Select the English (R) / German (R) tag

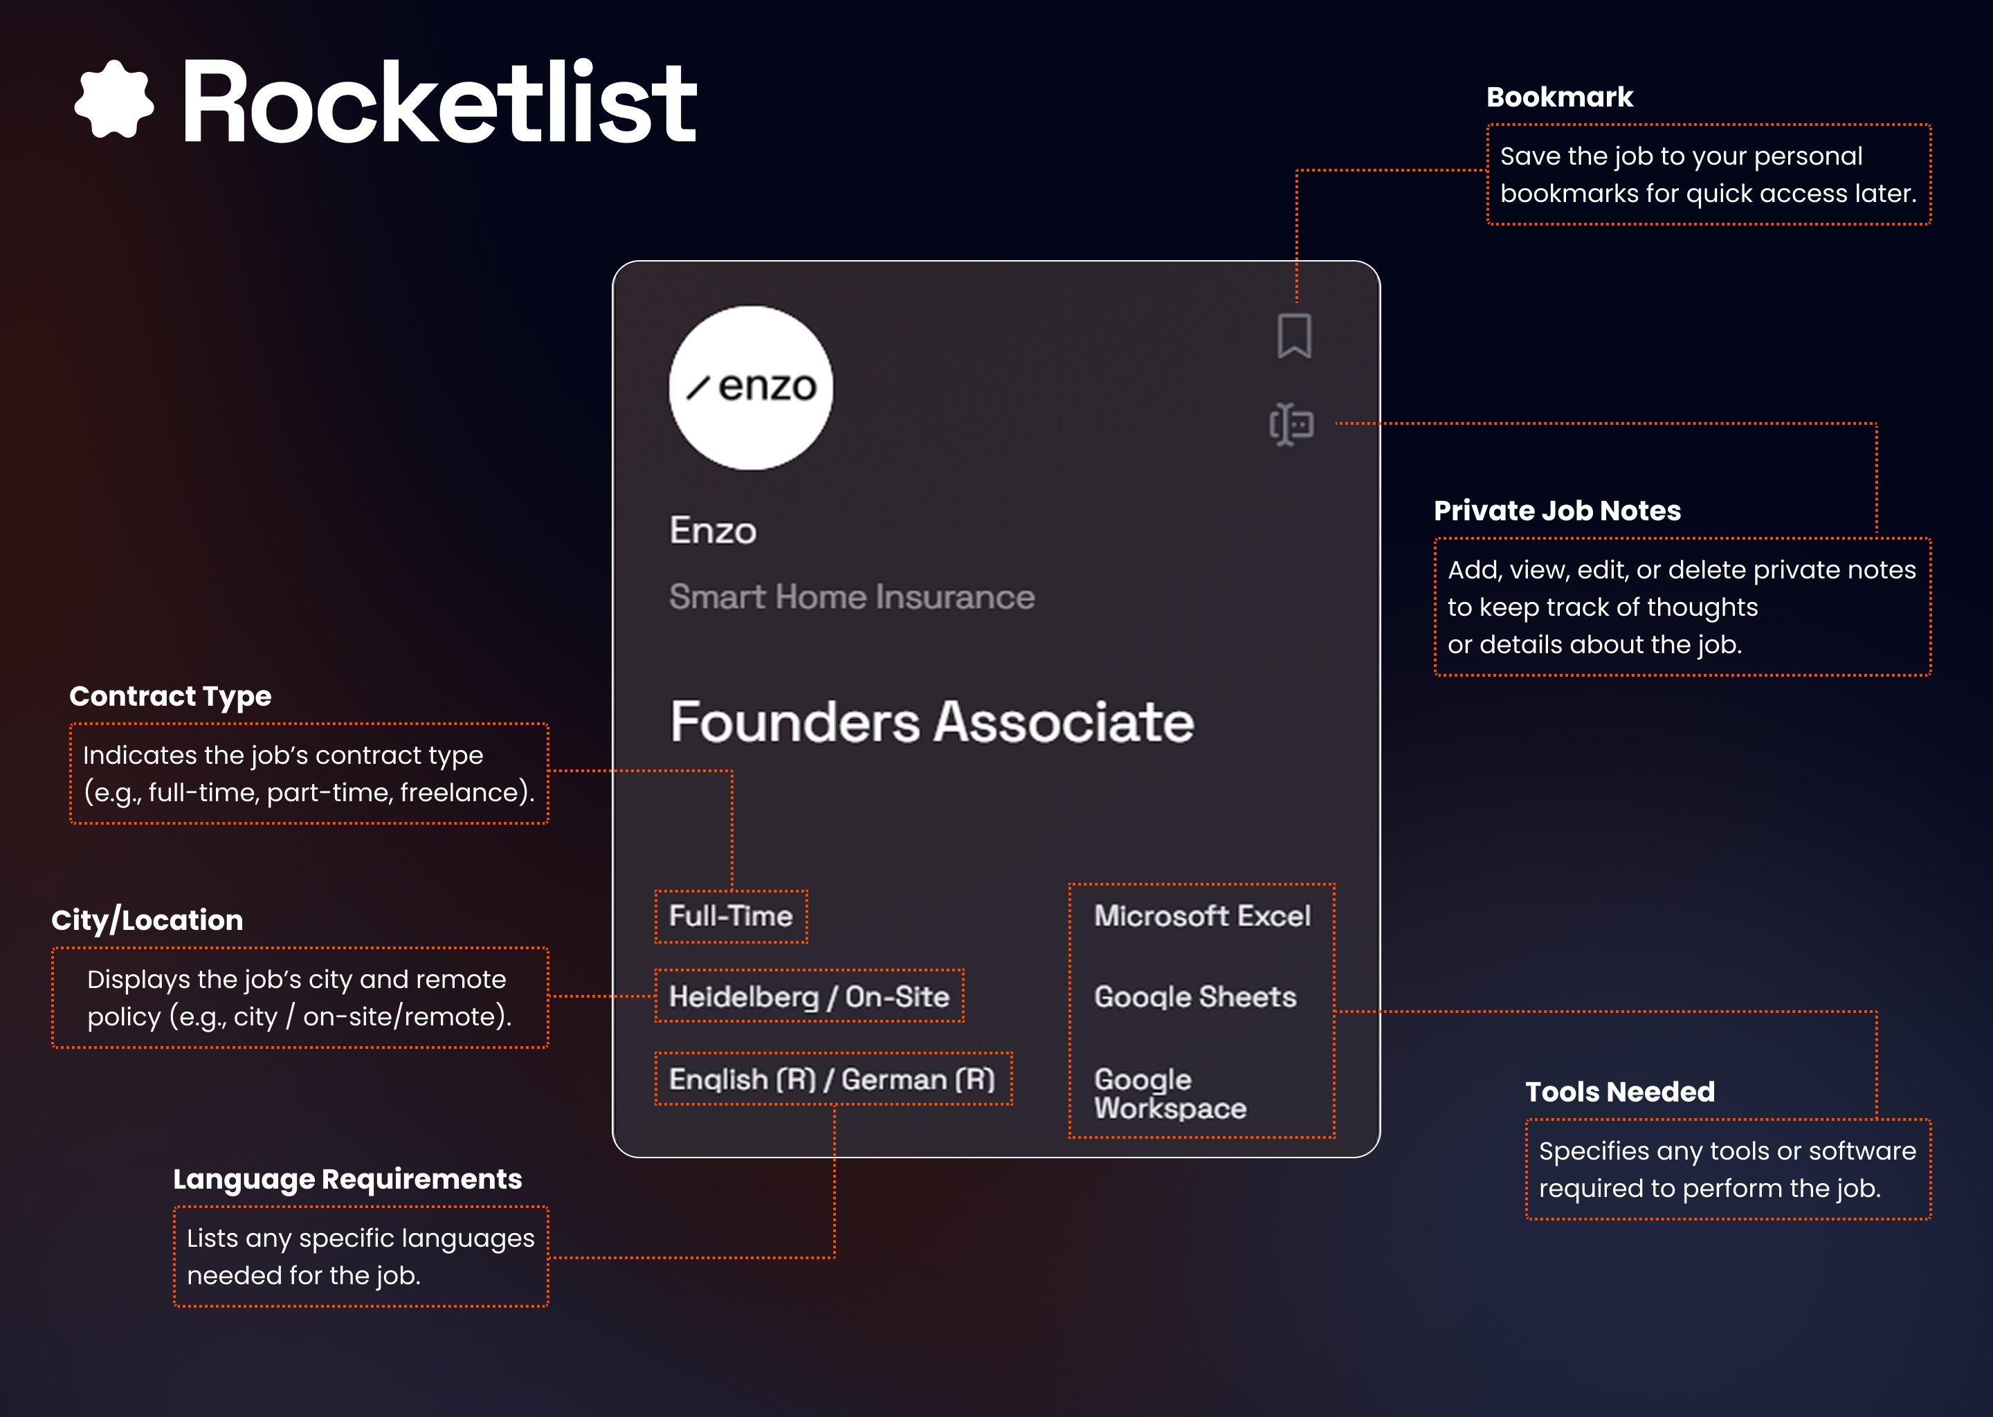tap(833, 1079)
